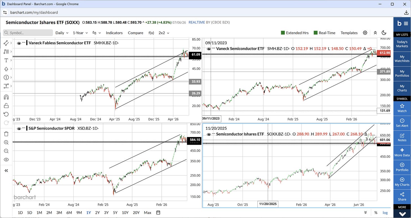Toggle percent scale button
The height and width of the screenshot is (218, 411).
tap(376, 213)
